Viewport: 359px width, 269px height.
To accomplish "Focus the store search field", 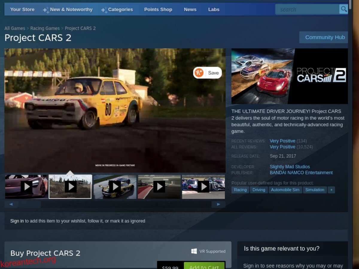I will tap(307, 10).
